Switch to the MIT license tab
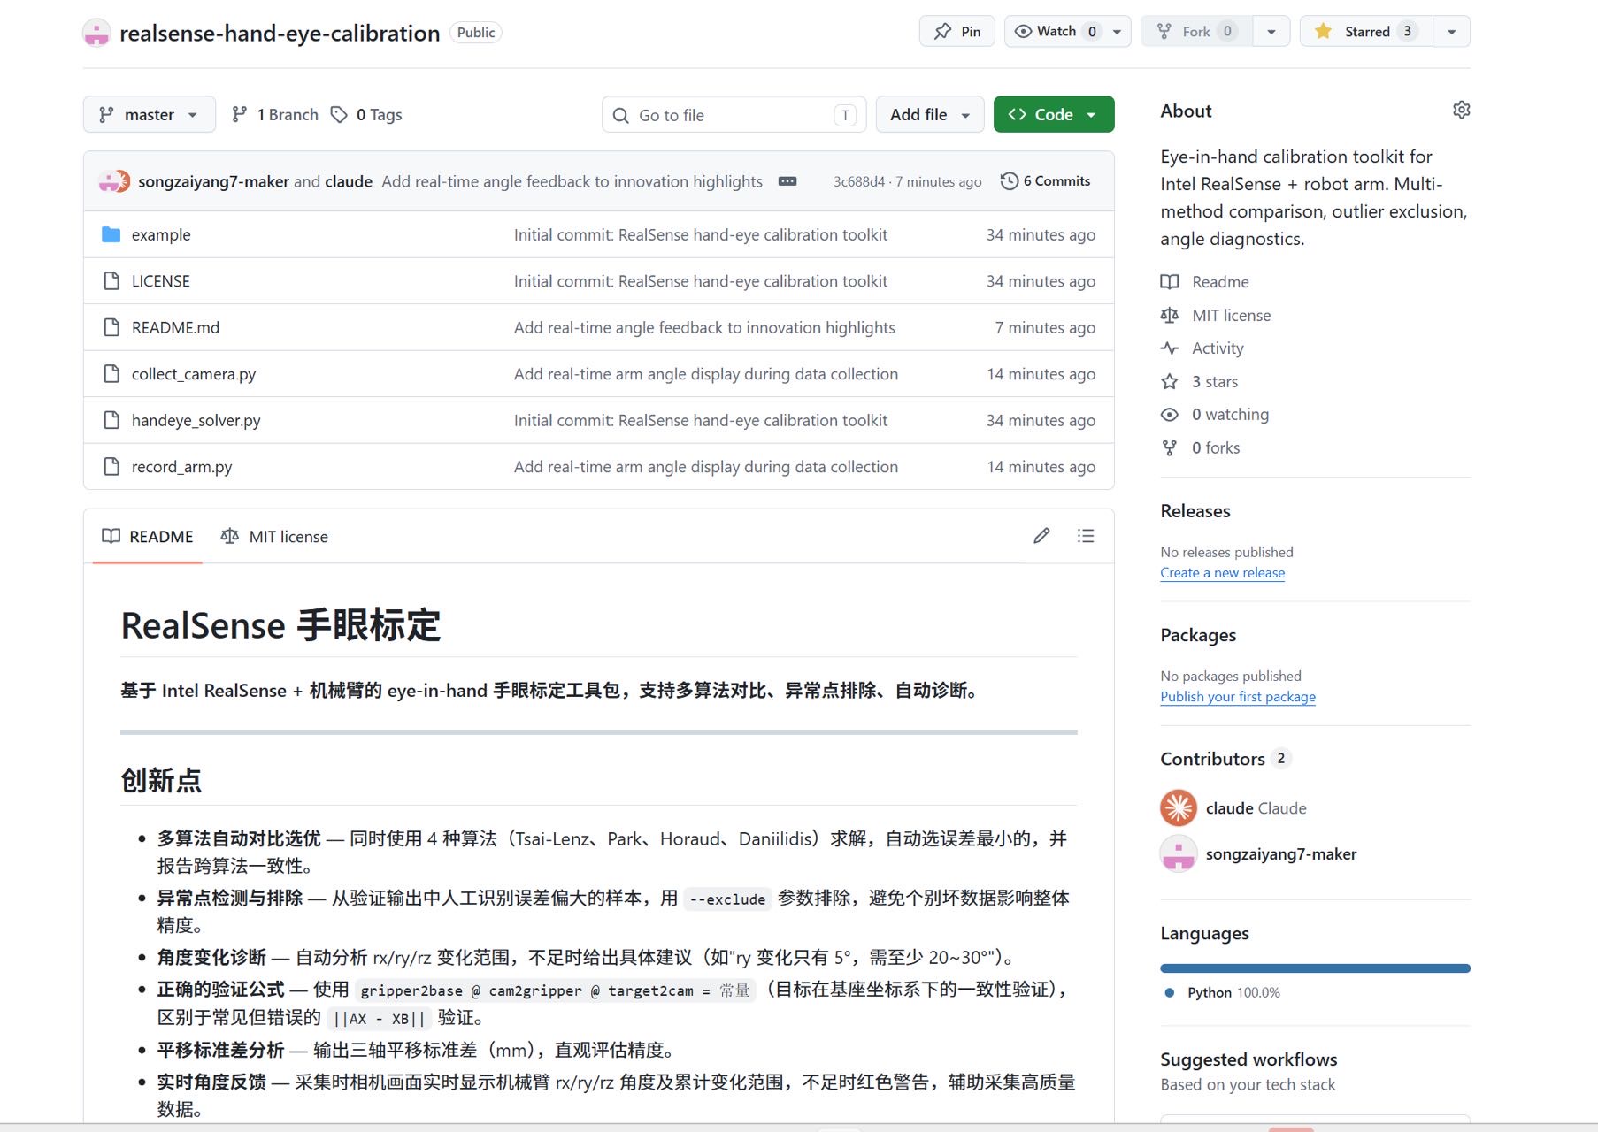 (x=274, y=537)
